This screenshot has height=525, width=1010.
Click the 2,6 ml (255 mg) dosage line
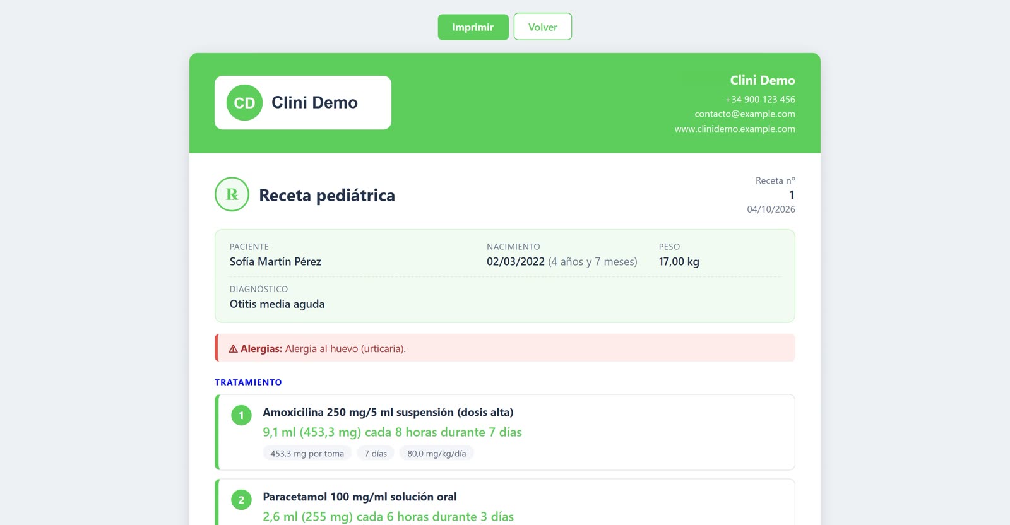388,517
